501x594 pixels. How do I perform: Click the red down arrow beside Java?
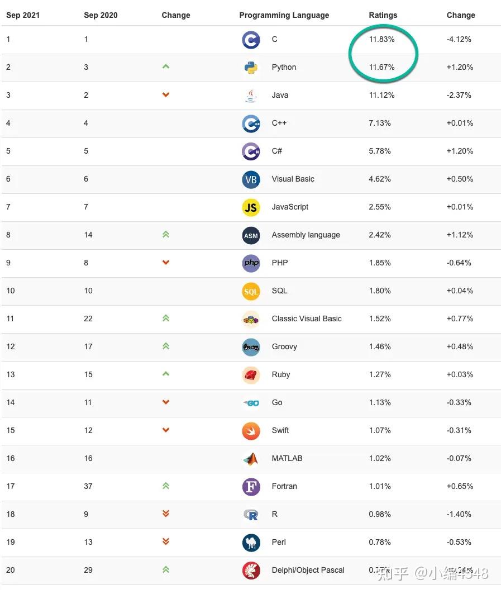(x=165, y=95)
